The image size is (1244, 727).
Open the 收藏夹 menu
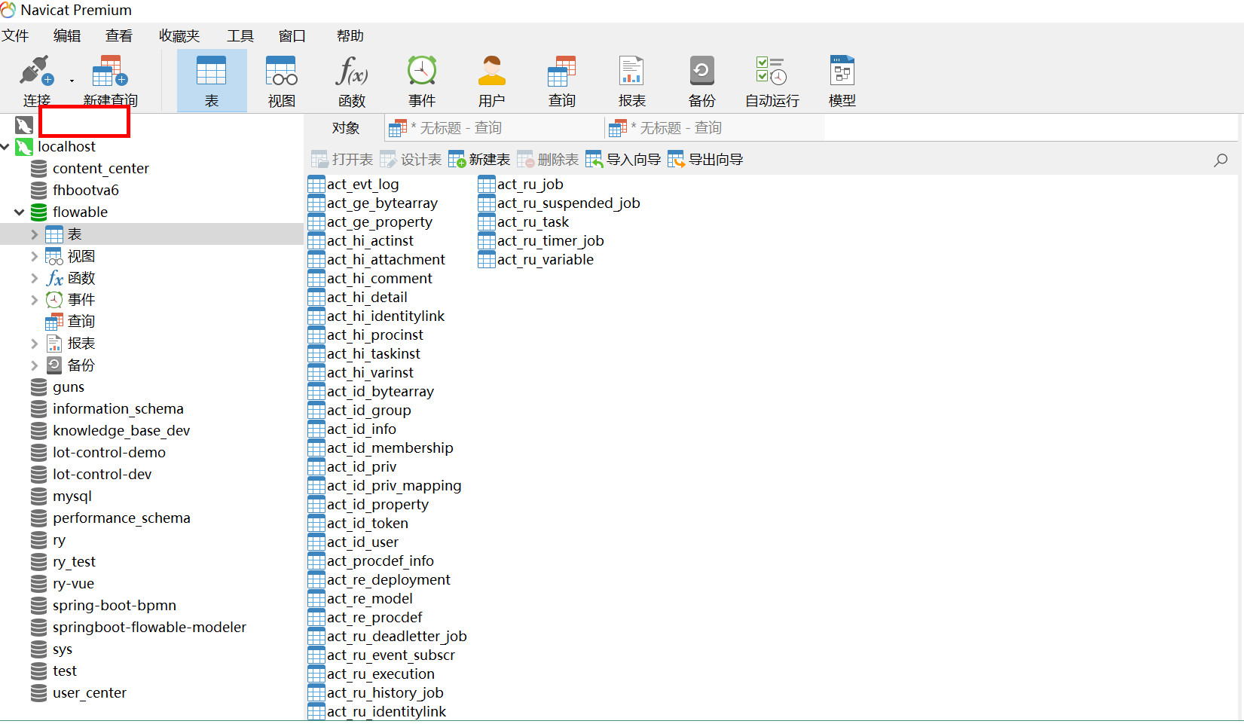[x=179, y=36]
